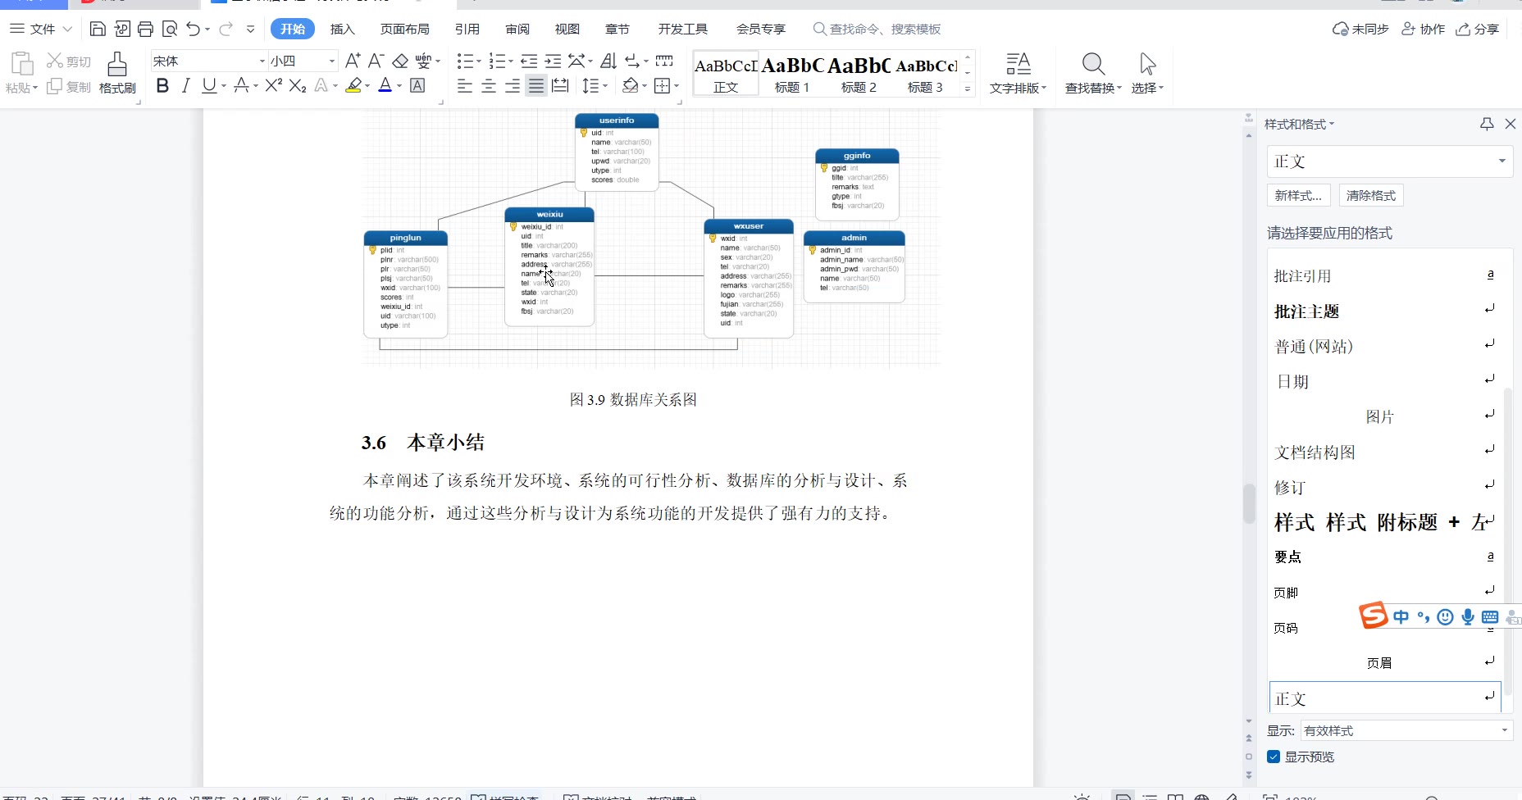
Task: Toggle underline formatting
Action: (x=209, y=86)
